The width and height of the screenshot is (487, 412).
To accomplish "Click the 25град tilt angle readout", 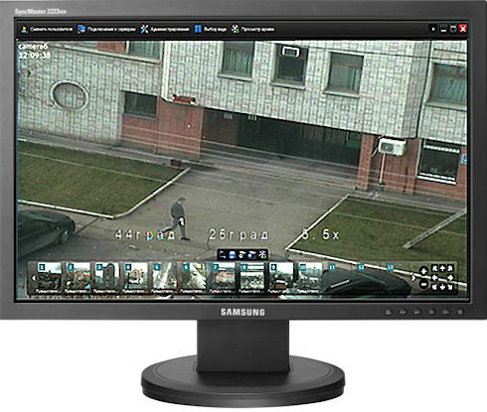I will tap(239, 234).
